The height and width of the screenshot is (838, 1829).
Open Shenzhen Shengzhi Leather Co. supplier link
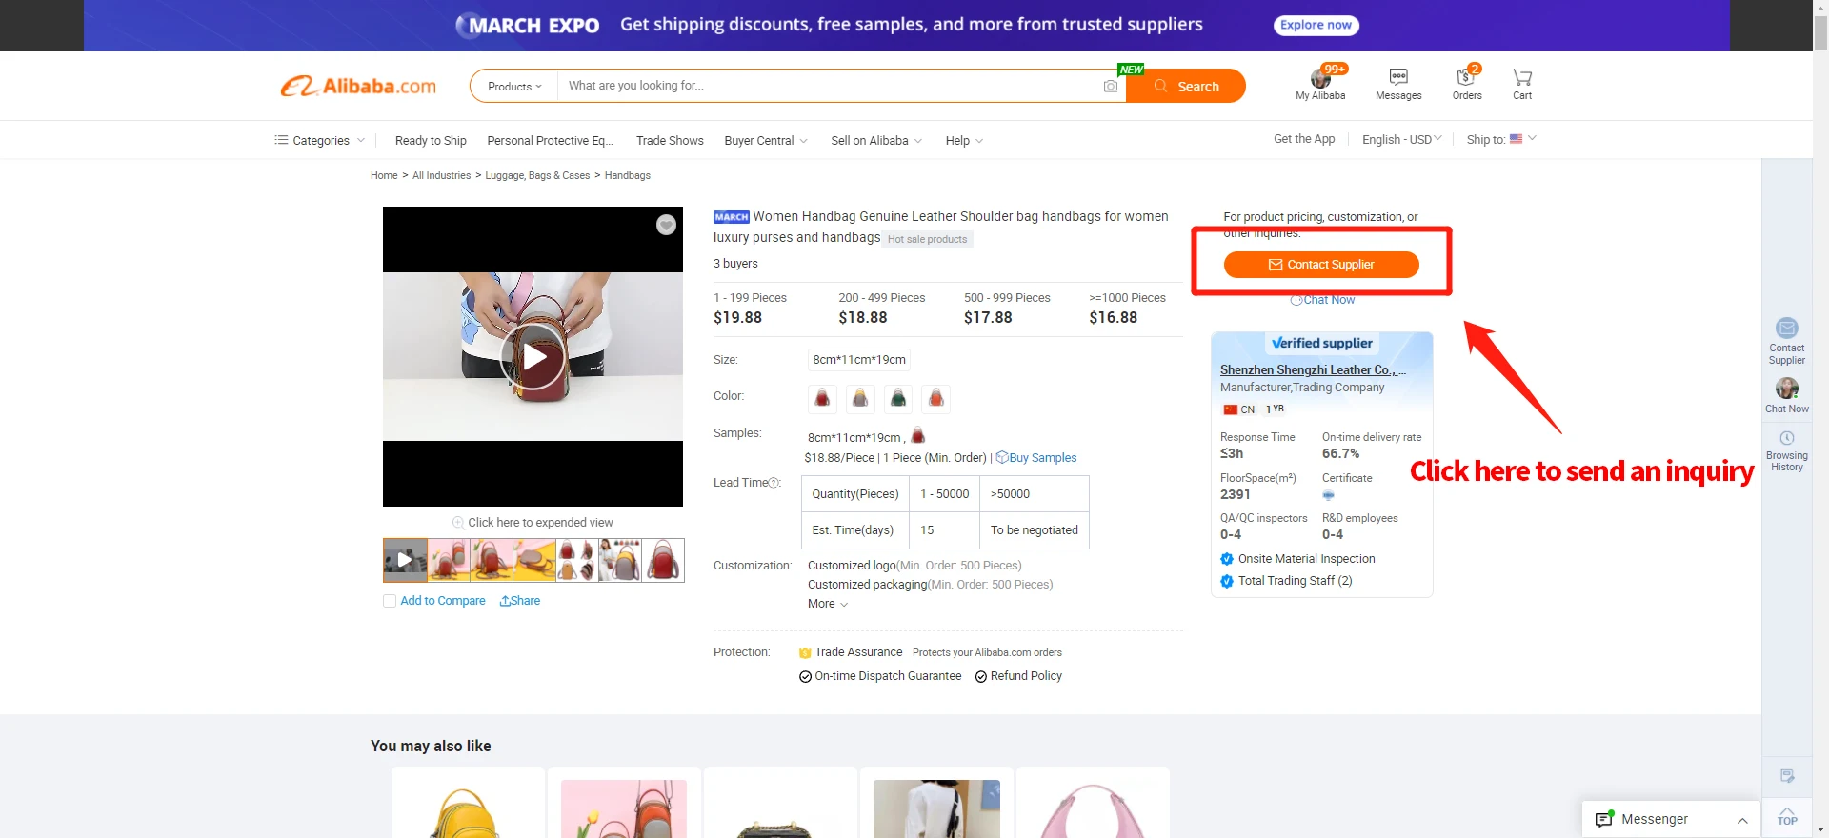point(1313,369)
